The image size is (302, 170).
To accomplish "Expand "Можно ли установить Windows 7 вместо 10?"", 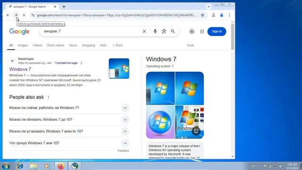I will click(x=69, y=131).
